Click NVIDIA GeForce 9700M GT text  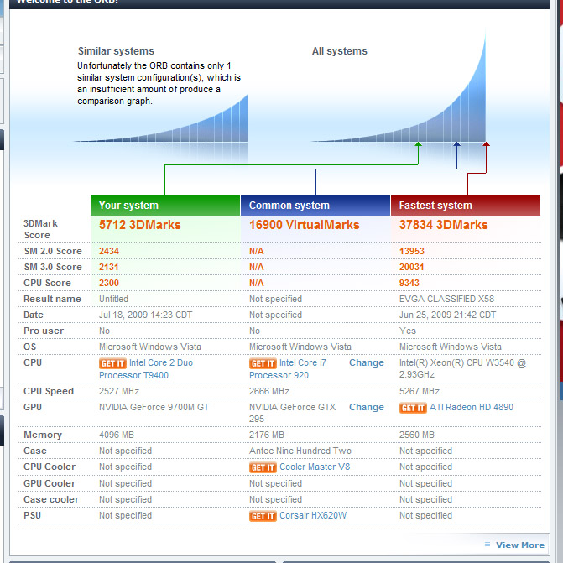pos(154,407)
